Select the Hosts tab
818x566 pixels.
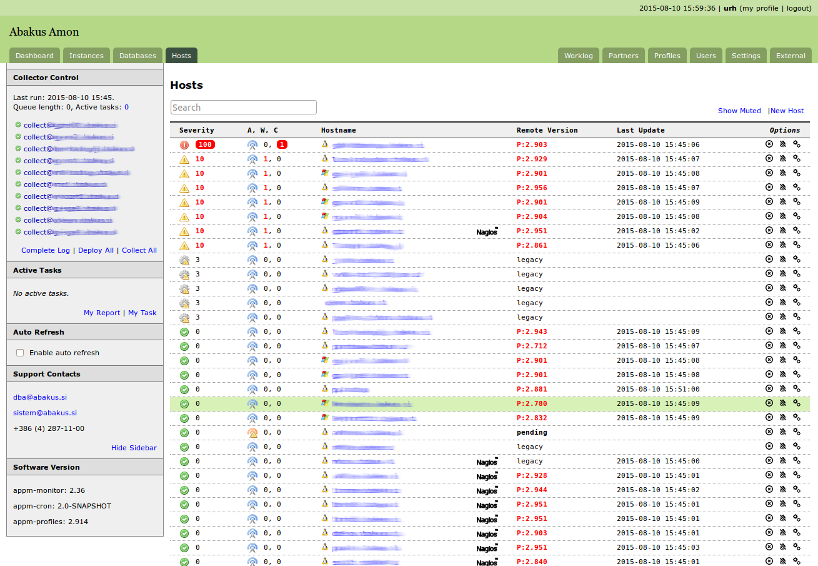tap(181, 55)
